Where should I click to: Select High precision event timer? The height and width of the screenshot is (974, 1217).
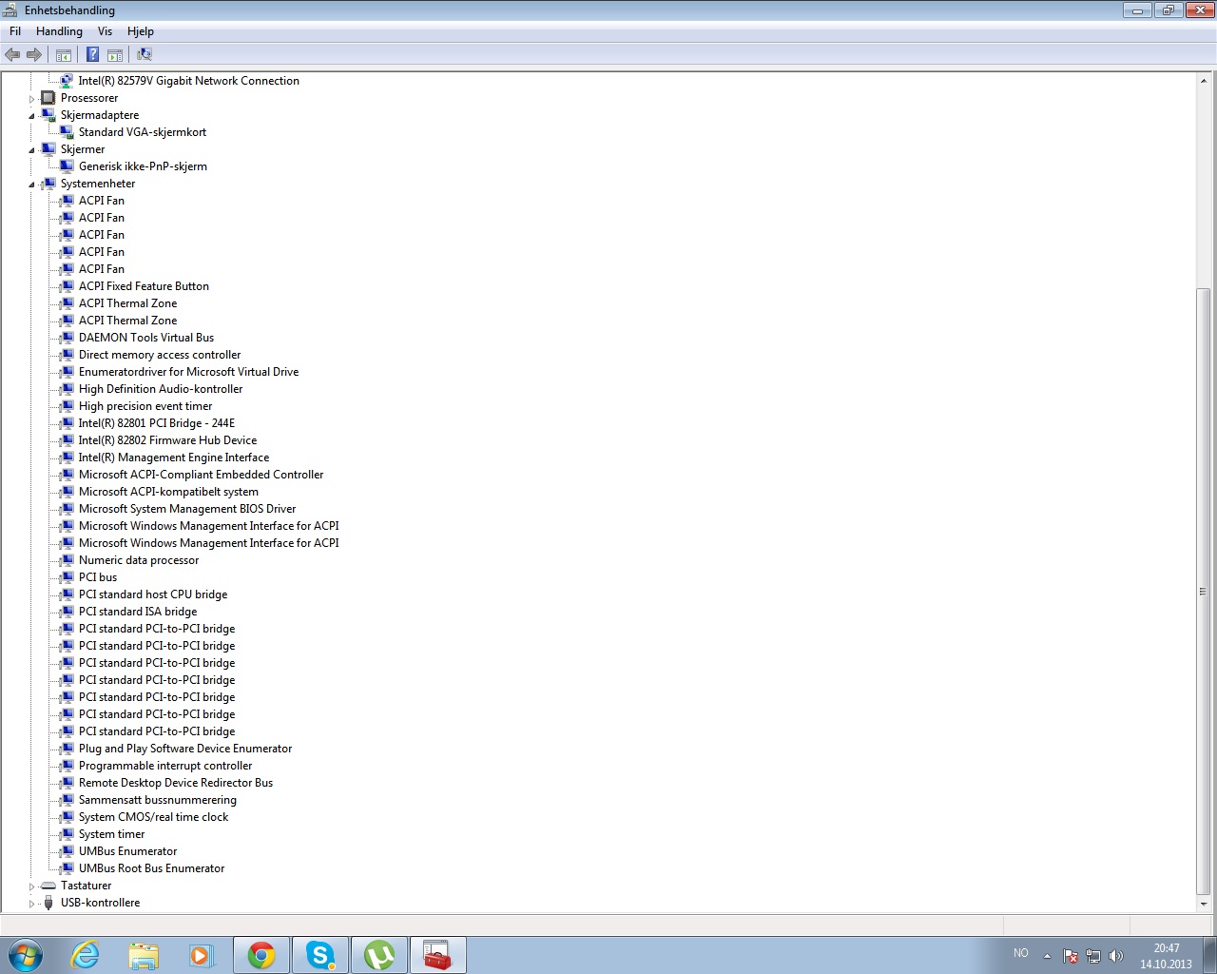pos(145,406)
